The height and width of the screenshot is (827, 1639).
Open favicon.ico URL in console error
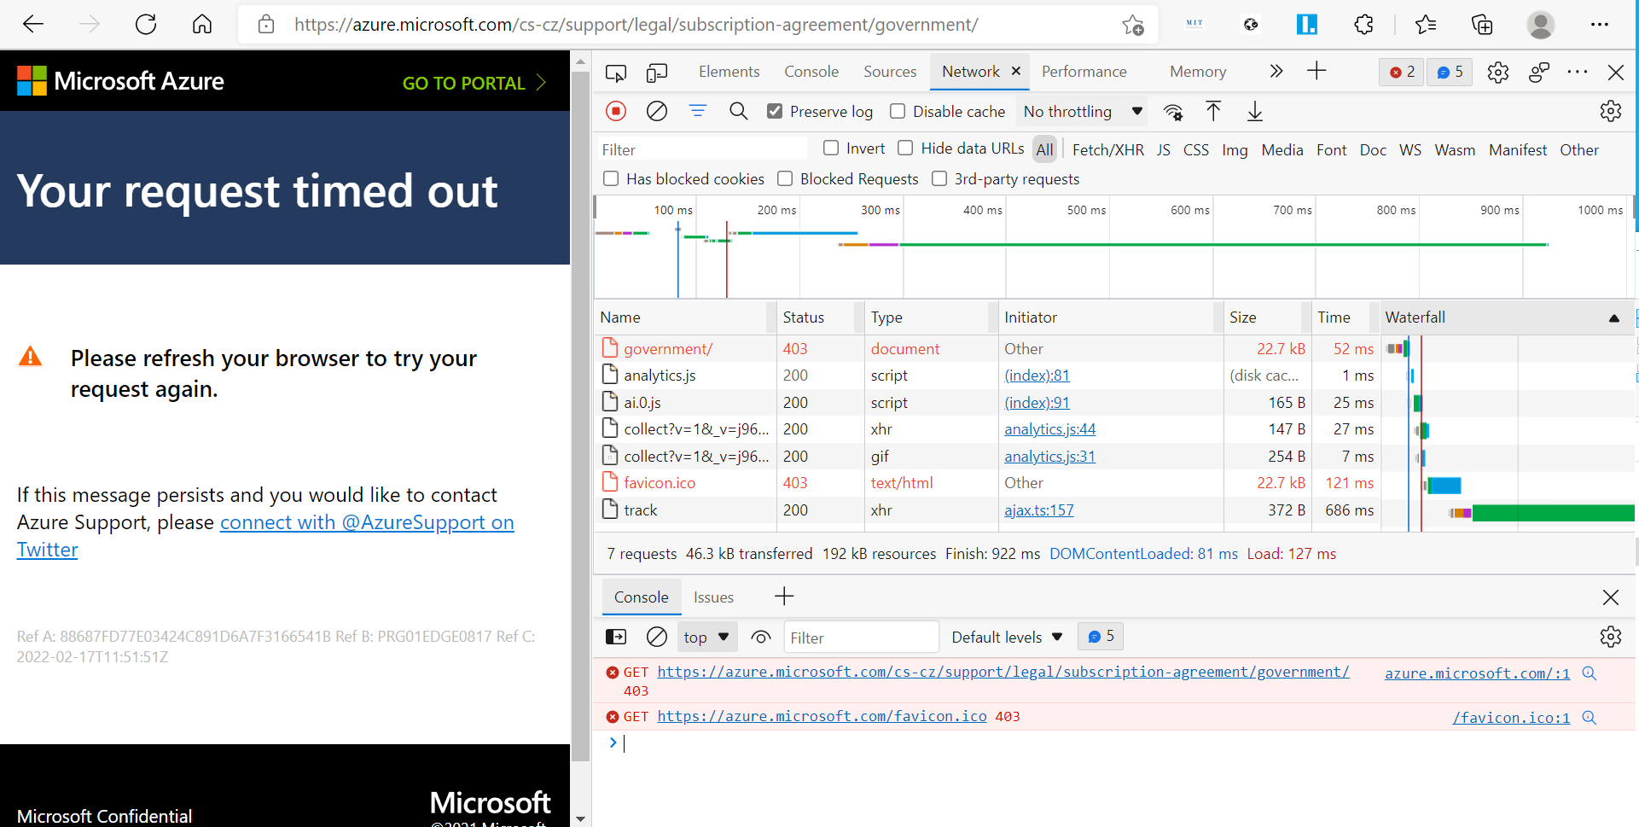click(x=822, y=716)
